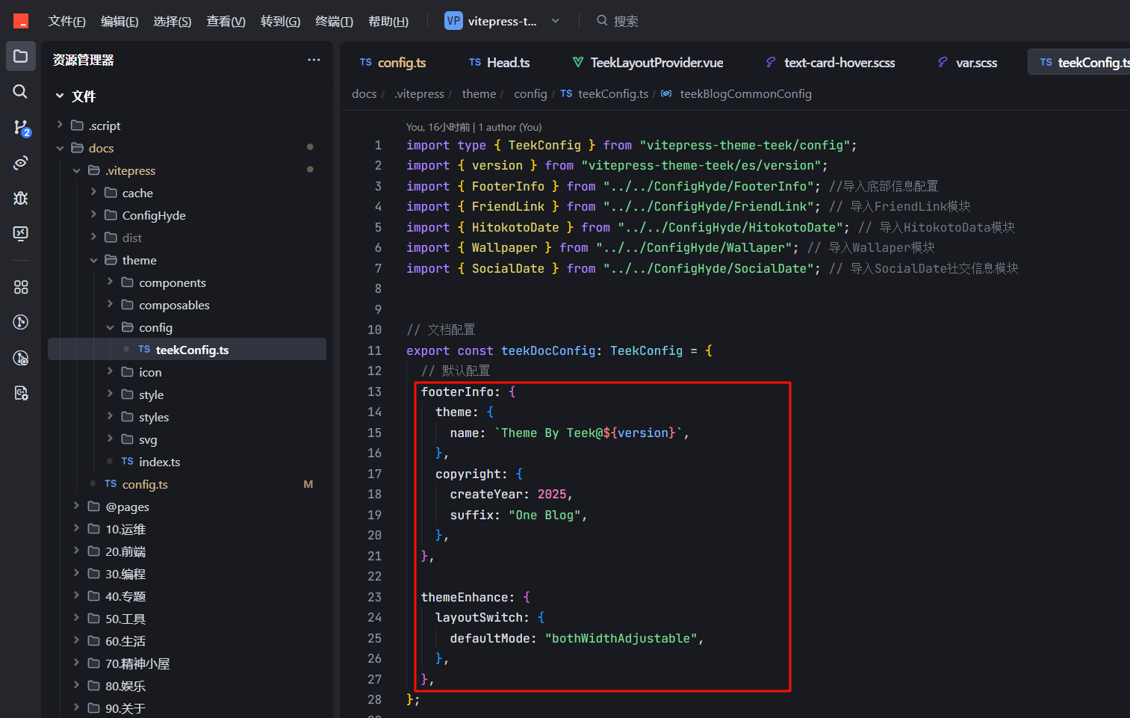Screen dimensions: 1130x718
Task: Click in the "One Blog" suffix string
Action: pyautogui.click(x=544, y=515)
